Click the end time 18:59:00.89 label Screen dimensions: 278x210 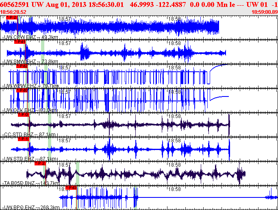click(265, 12)
